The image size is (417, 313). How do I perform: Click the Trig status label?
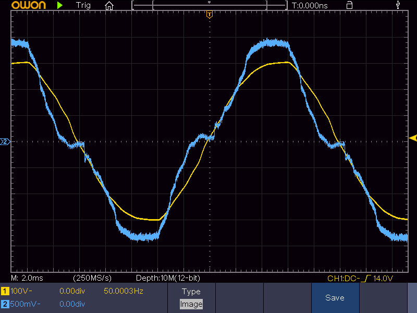(83, 5)
